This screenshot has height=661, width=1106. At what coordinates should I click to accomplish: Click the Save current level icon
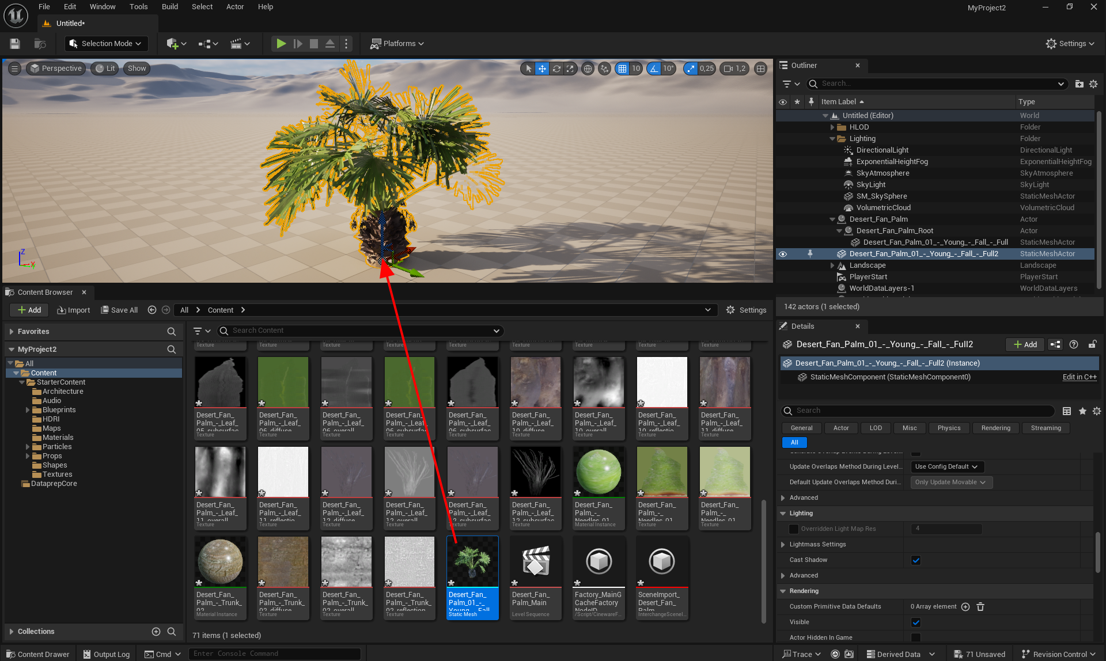(x=15, y=44)
